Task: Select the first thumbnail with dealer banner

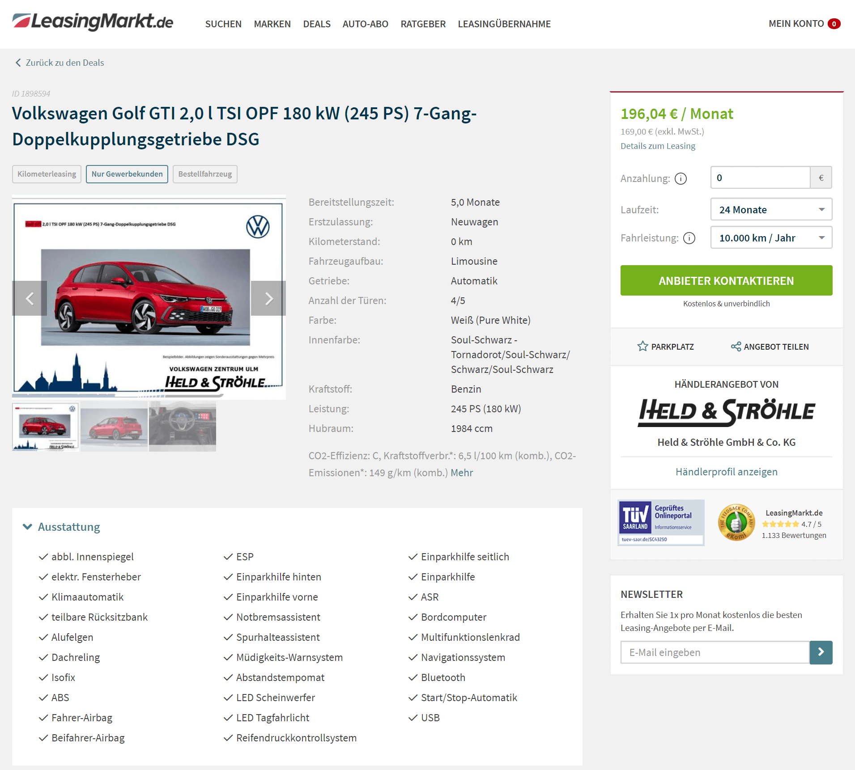Action: (x=46, y=426)
